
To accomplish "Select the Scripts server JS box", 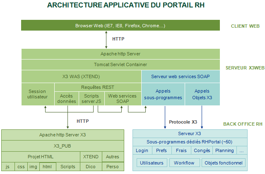I will (91, 98).
